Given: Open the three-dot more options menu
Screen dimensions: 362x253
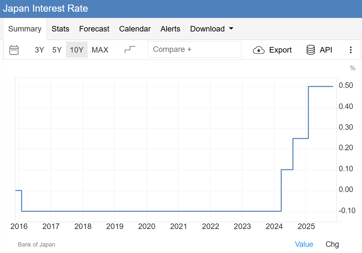Looking at the screenshot, I should click(351, 50).
